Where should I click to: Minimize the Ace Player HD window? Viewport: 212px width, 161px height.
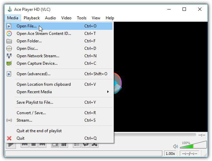pyautogui.click(x=169, y=9)
